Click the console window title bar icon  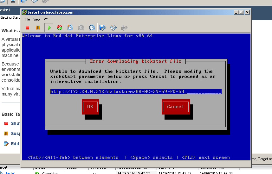(x=24, y=12)
